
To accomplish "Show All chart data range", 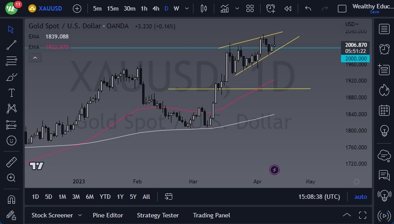I will (x=146, y=197).
